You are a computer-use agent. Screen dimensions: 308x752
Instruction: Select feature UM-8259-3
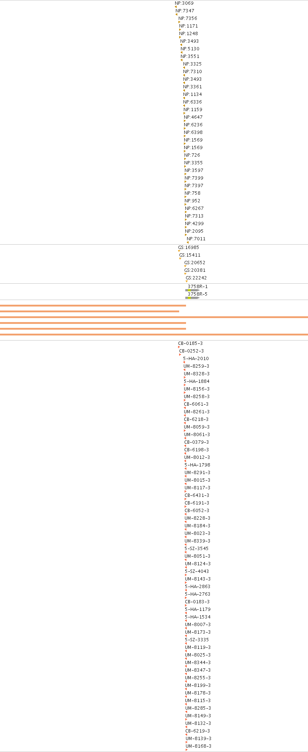pyautogui.click(x=196, y=366)
